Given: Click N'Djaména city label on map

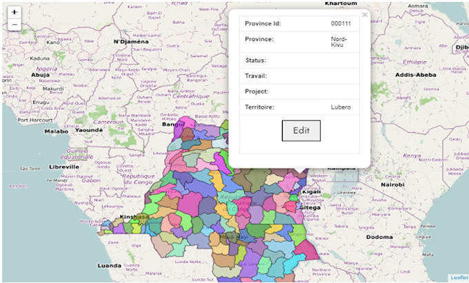Looking at the screenshot, I should point(131,41).
